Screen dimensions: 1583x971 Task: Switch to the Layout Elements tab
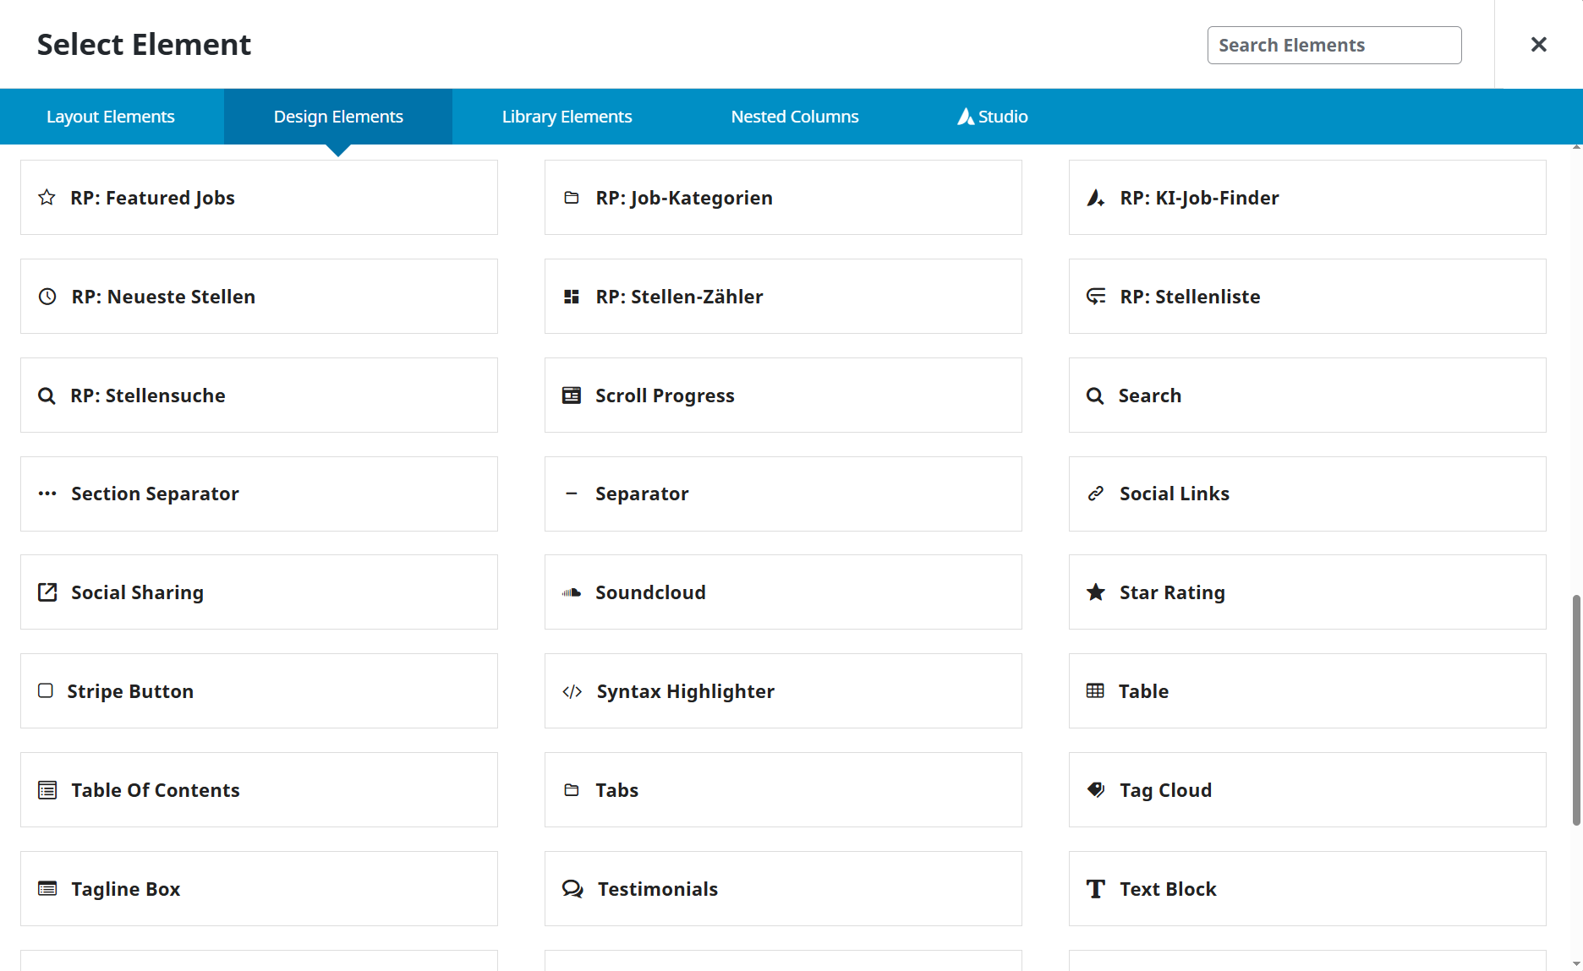point(110,117)
